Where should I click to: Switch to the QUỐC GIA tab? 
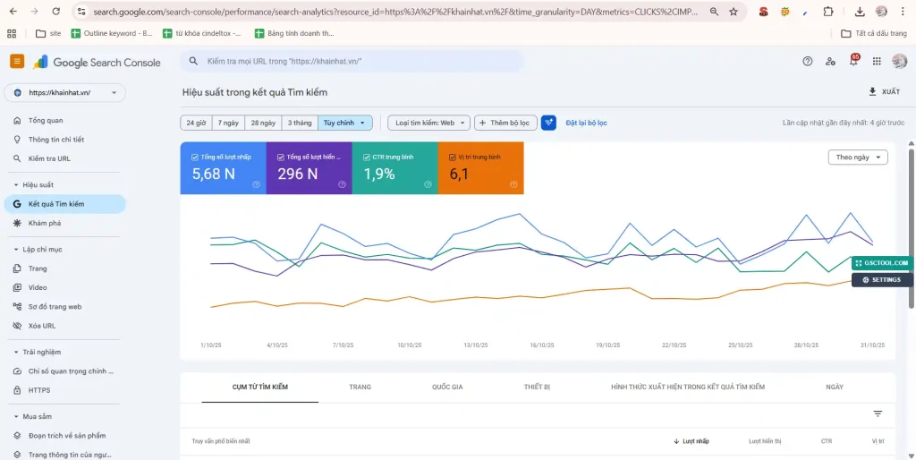coord(447,387)
